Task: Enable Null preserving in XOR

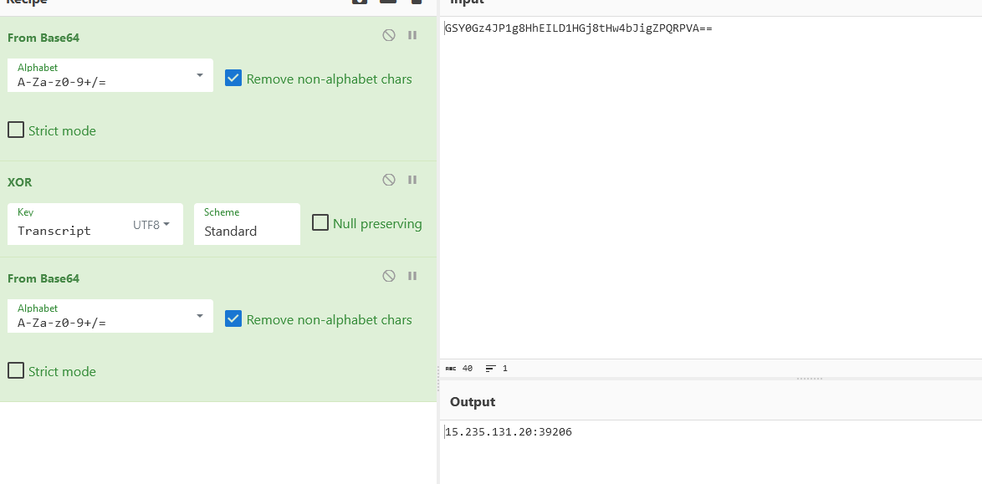Action: pos(320,223)
